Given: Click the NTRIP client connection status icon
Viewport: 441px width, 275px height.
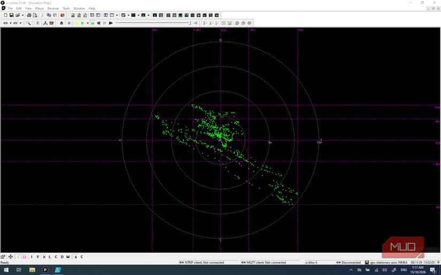Looking at the screenshot, I should tap(181, 262).
